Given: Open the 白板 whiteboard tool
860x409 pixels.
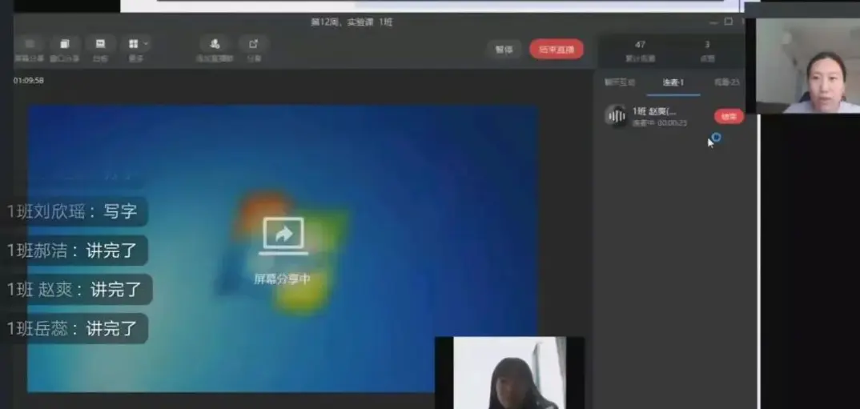Looking at the screenshot, I should 100,44.
